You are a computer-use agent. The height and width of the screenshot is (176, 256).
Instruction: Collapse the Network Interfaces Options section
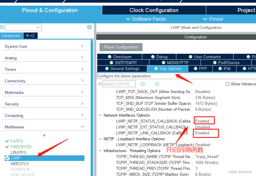click(100, 115)
